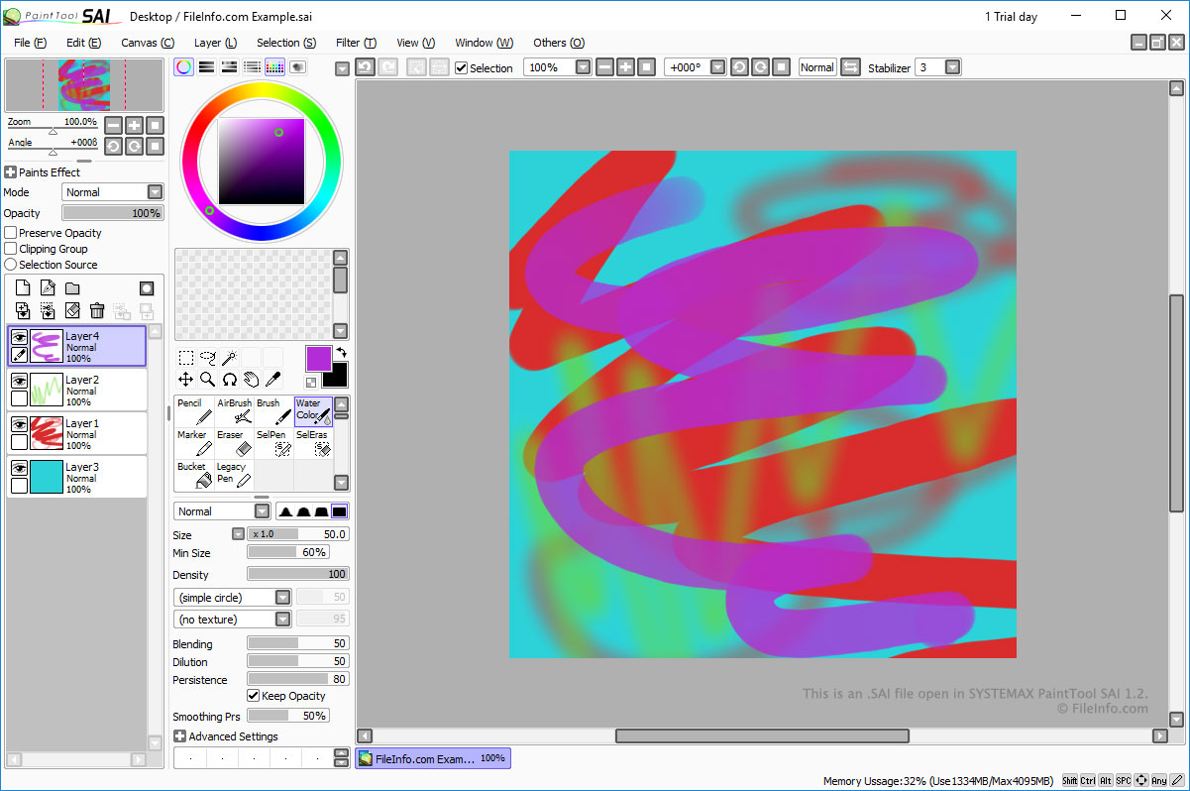This screenshot has height=791, width=1190.
Task: Hide Layer3 using its eye icon
Action: (x=19, y=468)
